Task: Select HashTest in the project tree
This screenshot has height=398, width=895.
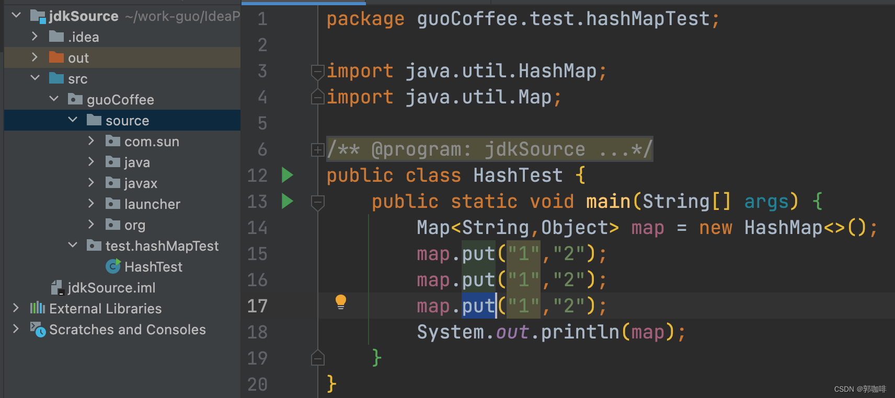Action: (122, 266)
